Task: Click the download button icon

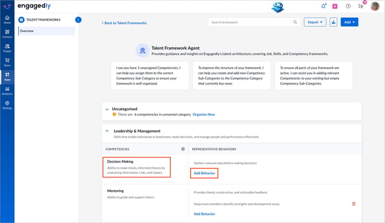Action: coord(333,22)
